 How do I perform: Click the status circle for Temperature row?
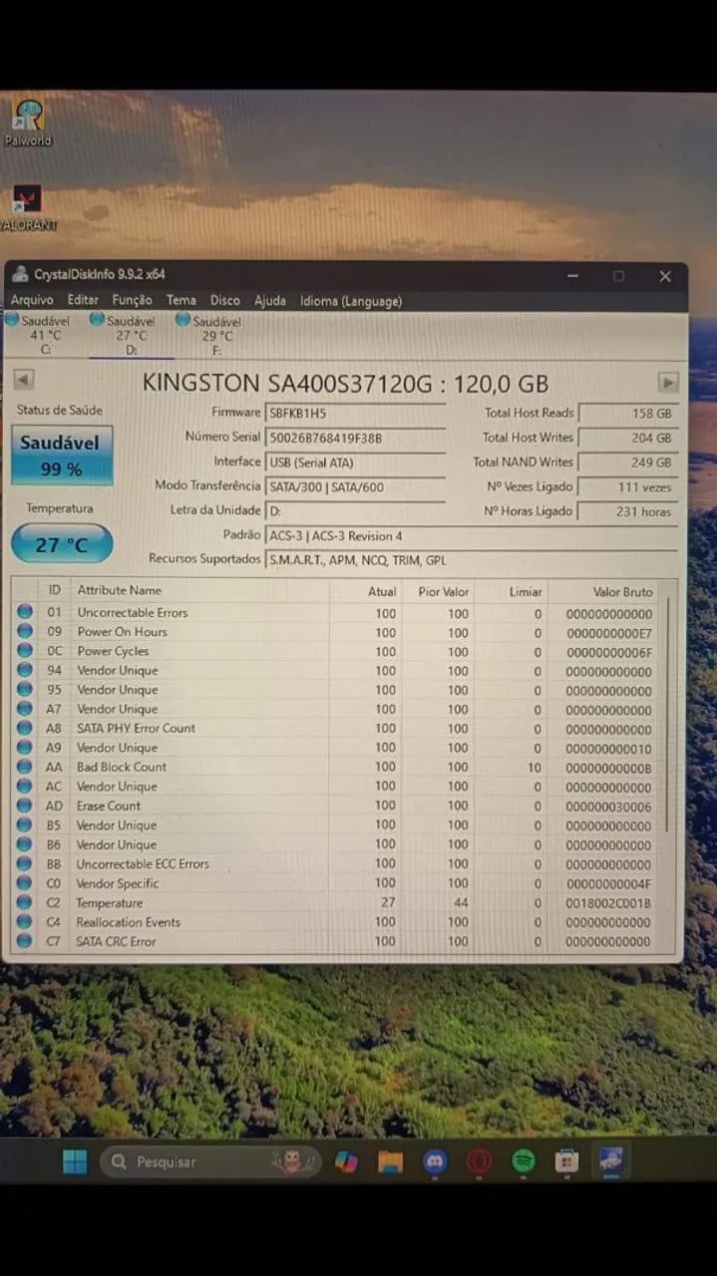click(24, 902)
